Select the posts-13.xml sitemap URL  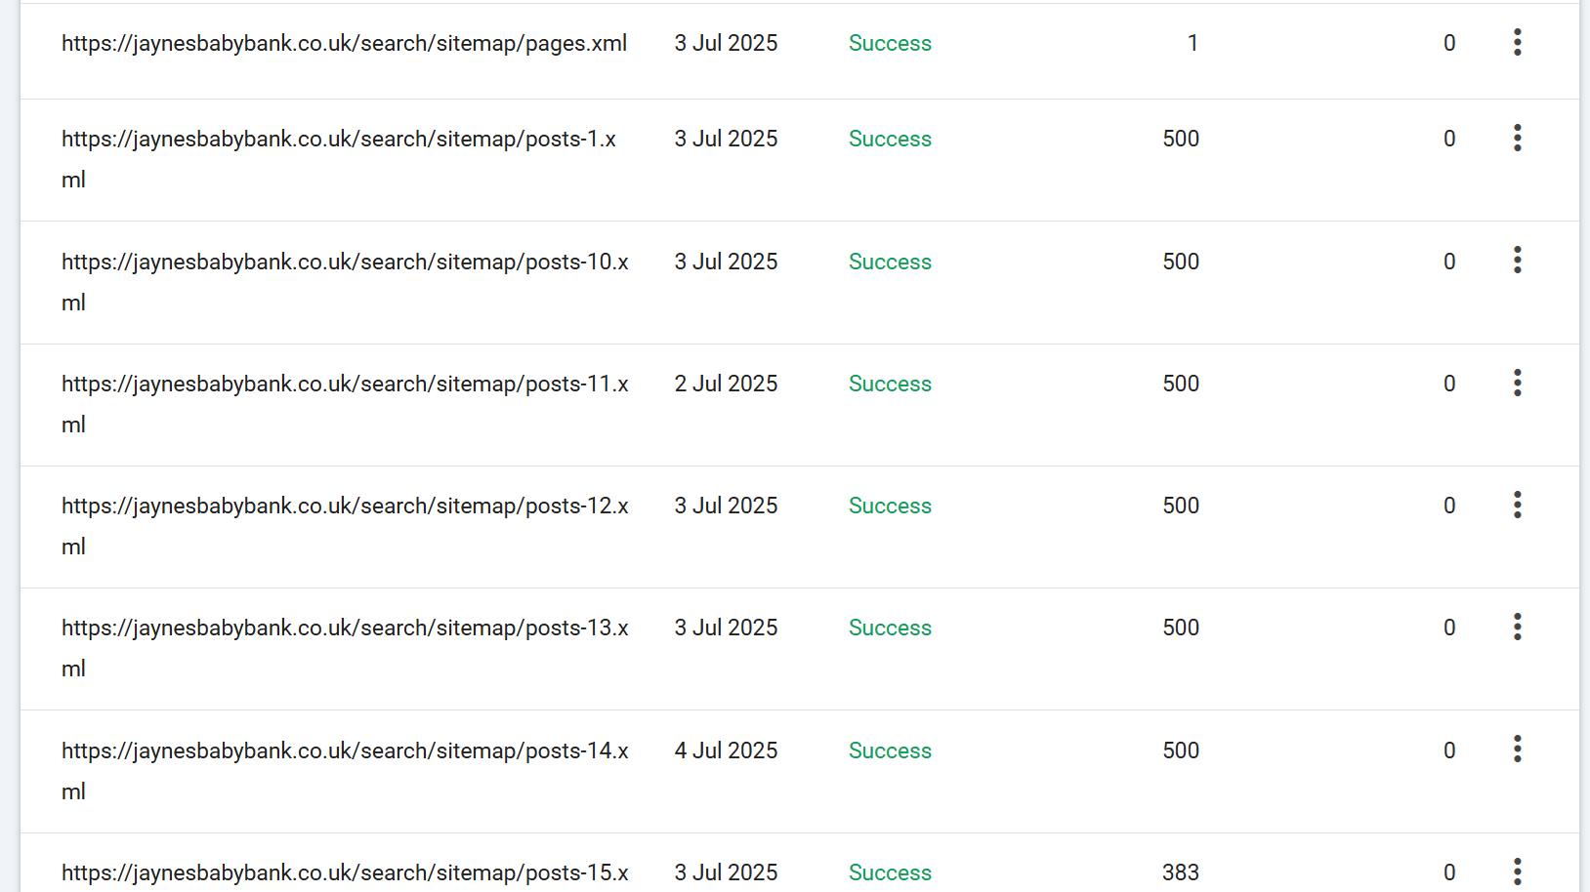345,648
